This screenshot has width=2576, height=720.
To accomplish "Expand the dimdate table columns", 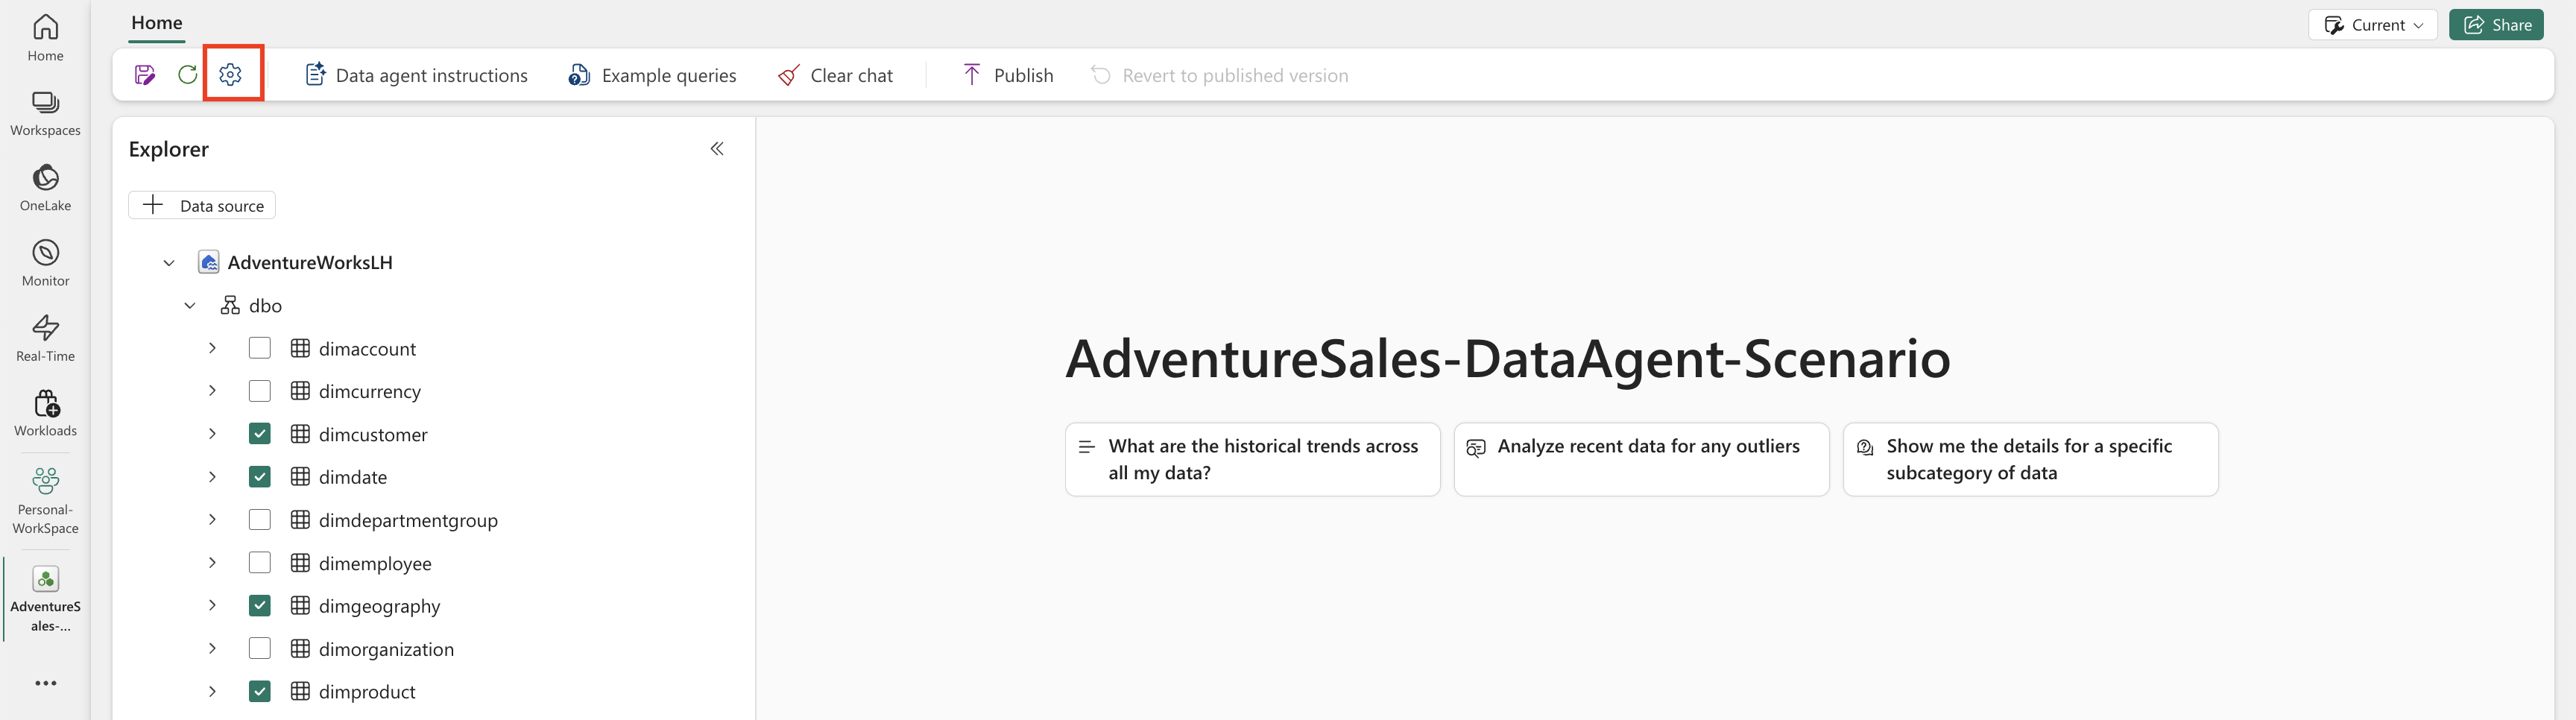I will click(212, 477).
